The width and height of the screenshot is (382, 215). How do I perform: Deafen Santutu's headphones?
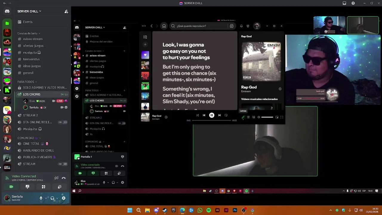point(52,198)
